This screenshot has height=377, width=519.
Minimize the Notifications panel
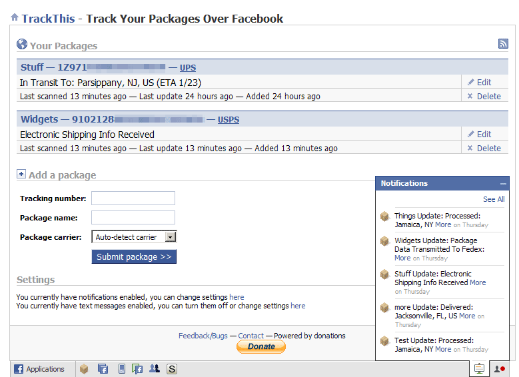click(503, 183)
